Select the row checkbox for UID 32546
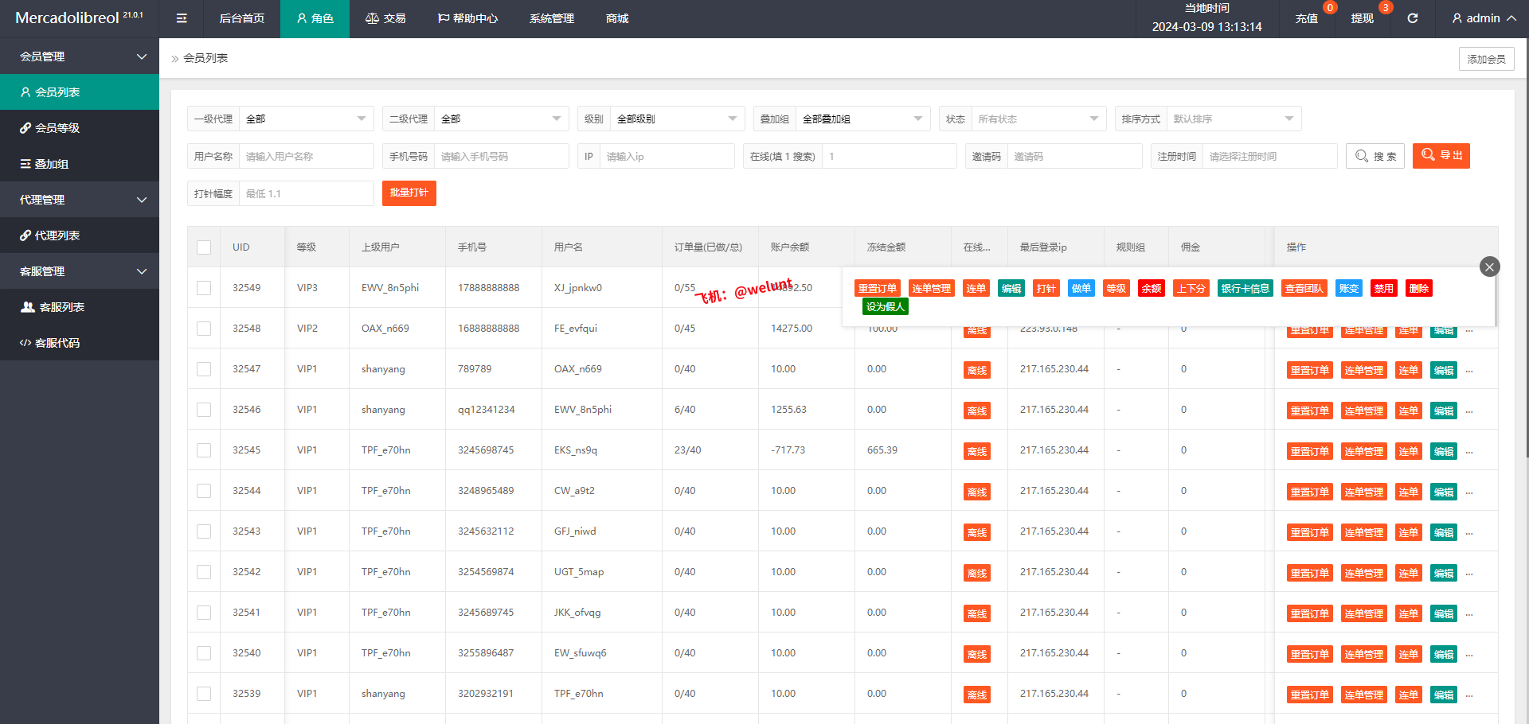Viewport: 1529px width, 724px height. (x=204, y=410)
